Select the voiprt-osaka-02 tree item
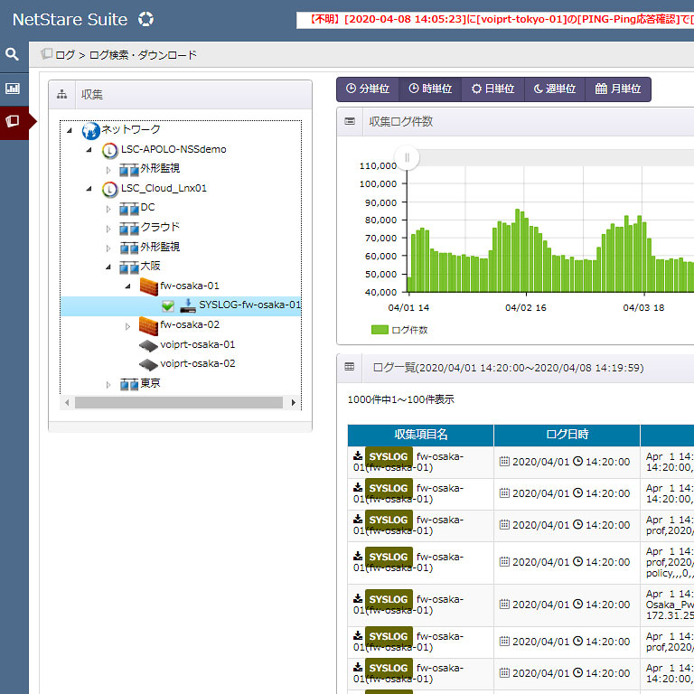Image resolution: width=694 pixels, height=694 pixels. tap(197, 364)
